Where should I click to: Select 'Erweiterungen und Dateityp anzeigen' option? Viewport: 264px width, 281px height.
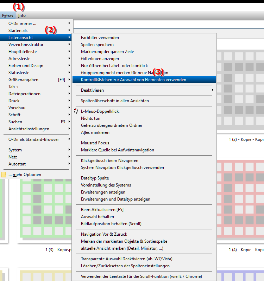click(144, 199)
